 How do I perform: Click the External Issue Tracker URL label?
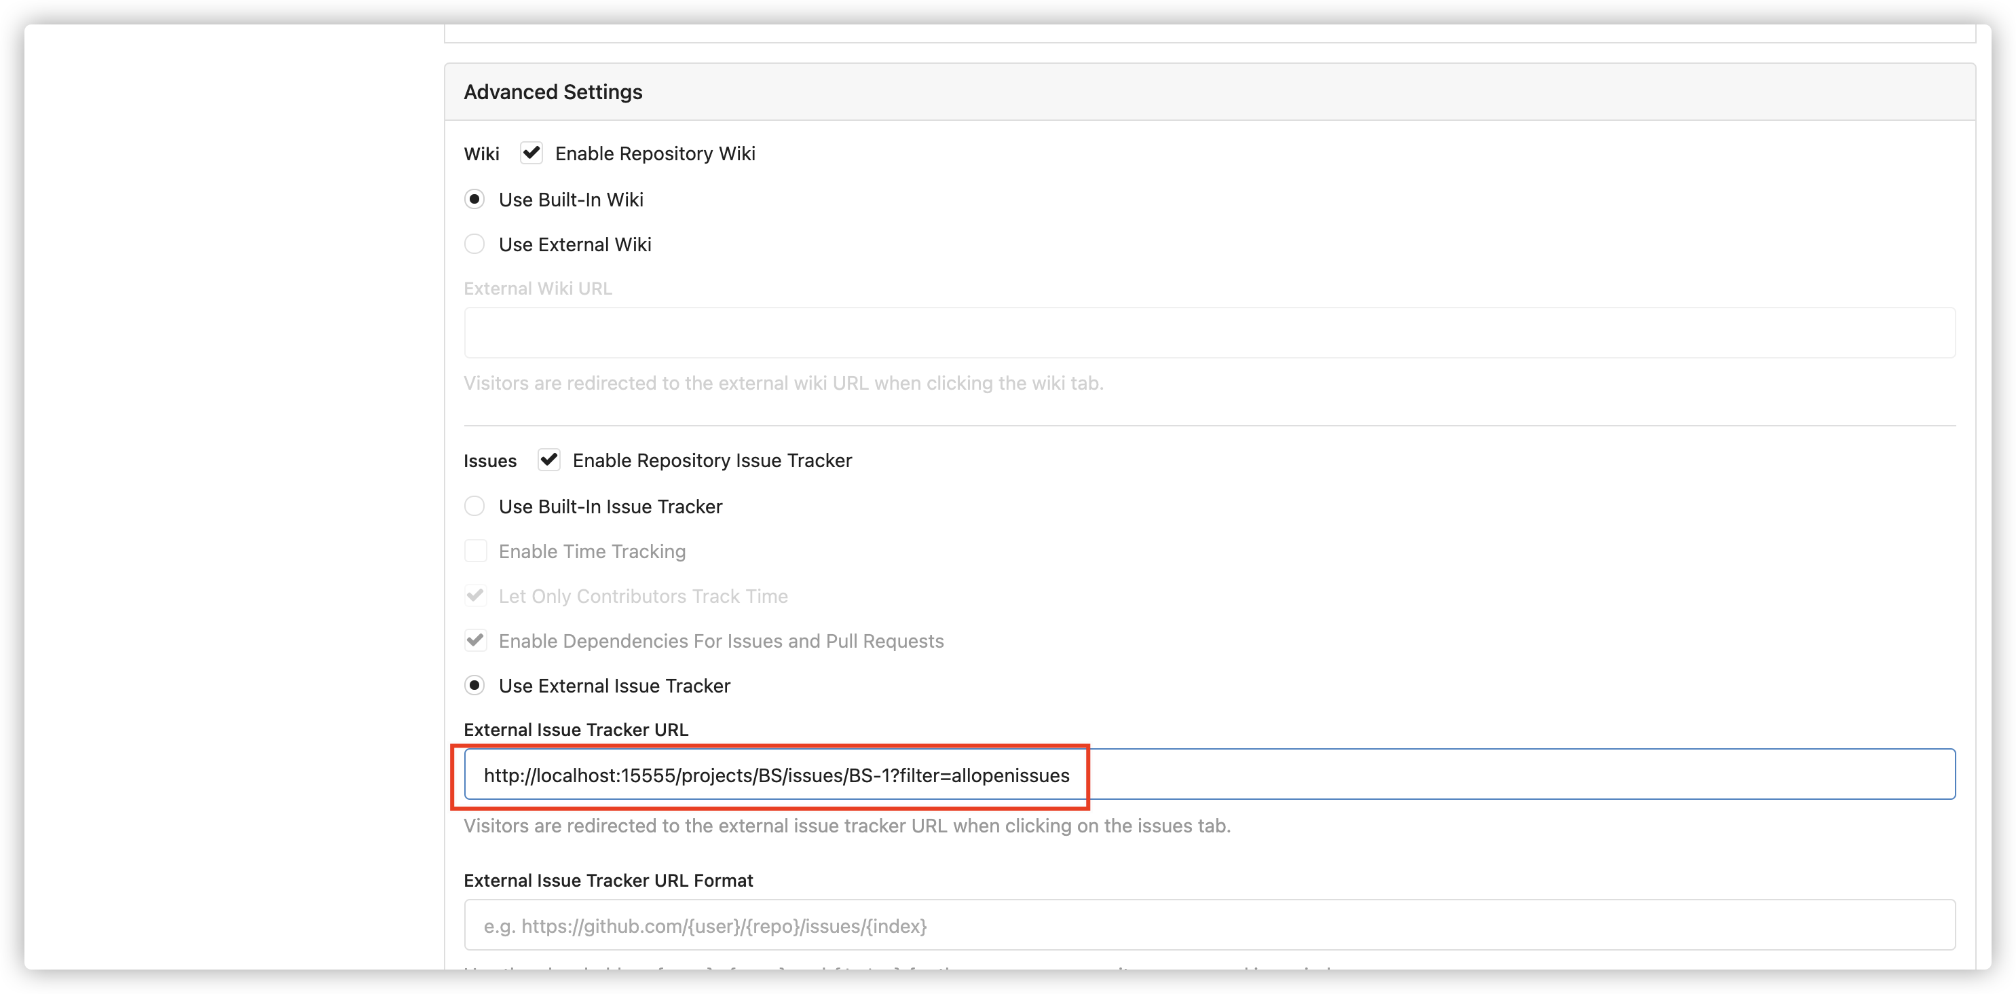pos(575,729)
